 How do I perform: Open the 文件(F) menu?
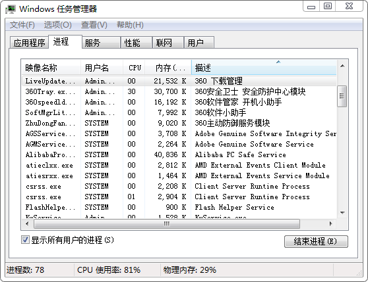coord(22,25)
